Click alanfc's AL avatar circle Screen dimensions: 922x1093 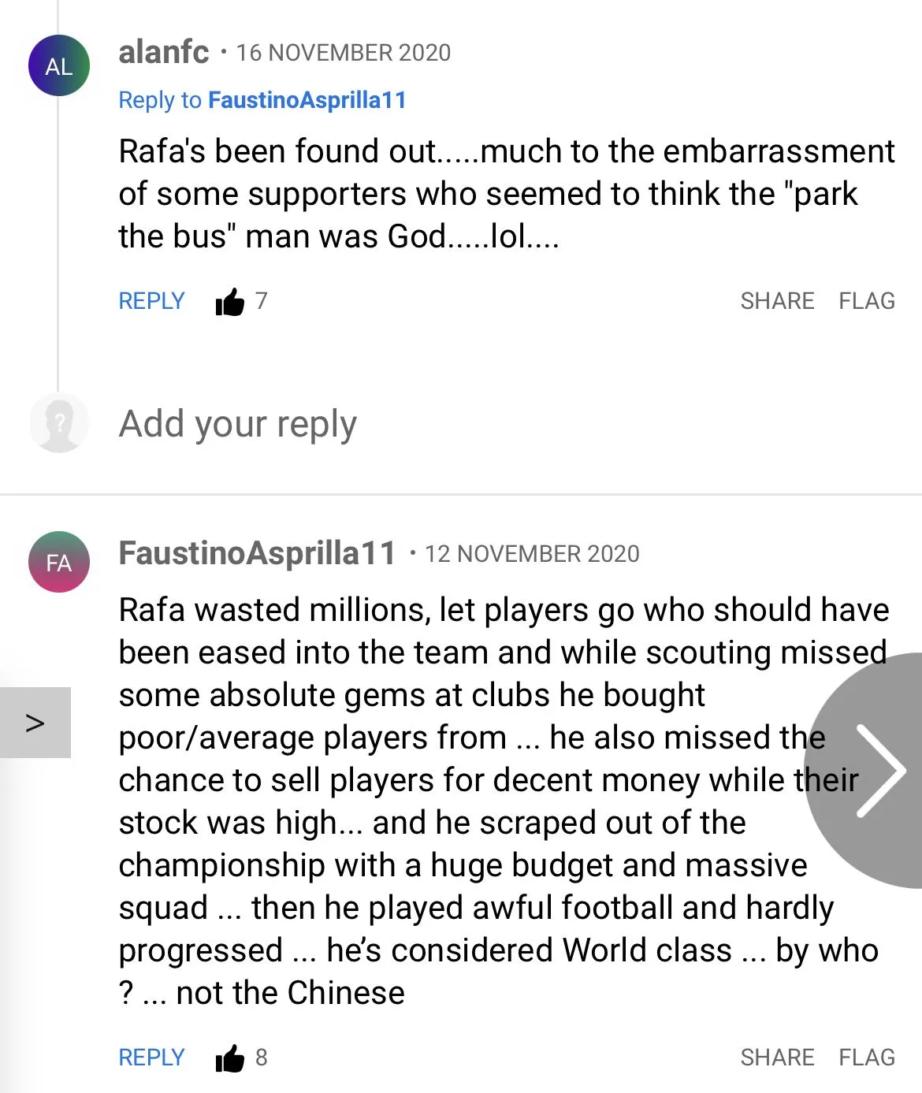click(59, 66)
